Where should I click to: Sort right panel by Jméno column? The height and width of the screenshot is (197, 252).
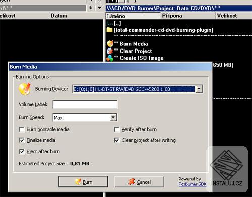coord(133,16)
